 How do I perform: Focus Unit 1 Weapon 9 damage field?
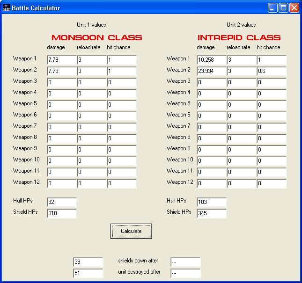pyautogui.click(x=62, y=150)
